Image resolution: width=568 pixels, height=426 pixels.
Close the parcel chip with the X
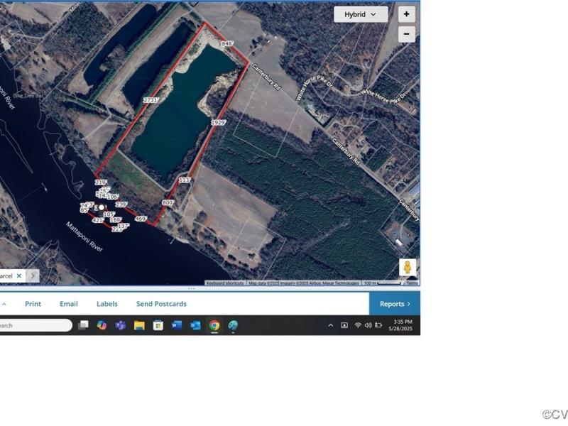[x=19, y=275]
